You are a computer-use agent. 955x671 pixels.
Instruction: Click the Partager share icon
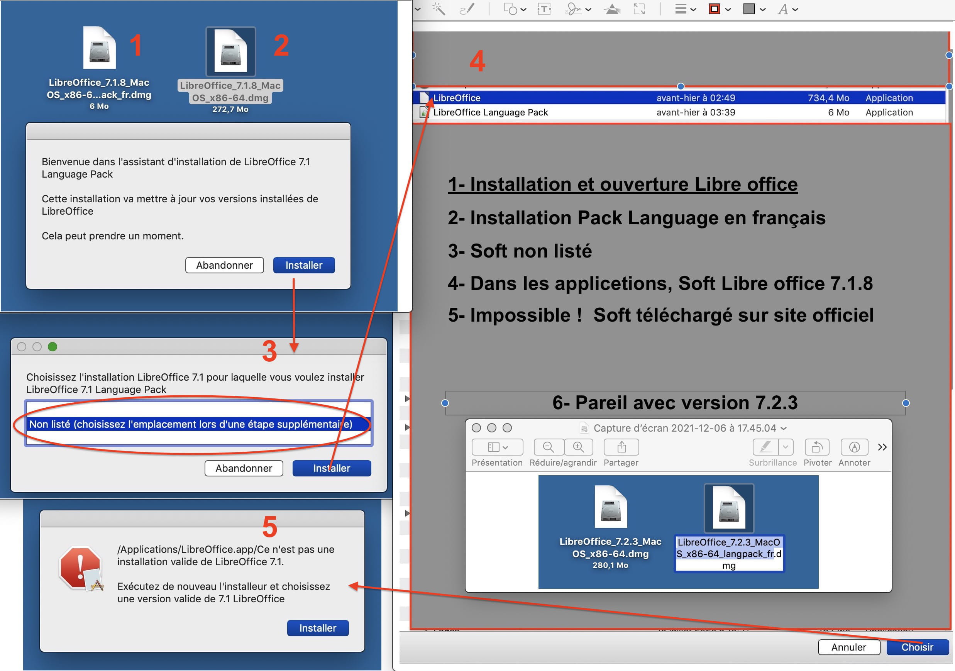[621, 447]
